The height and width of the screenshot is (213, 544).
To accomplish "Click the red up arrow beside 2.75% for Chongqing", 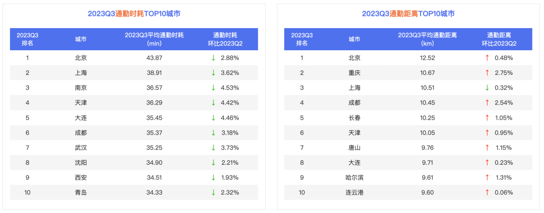I will click(487, 73).
